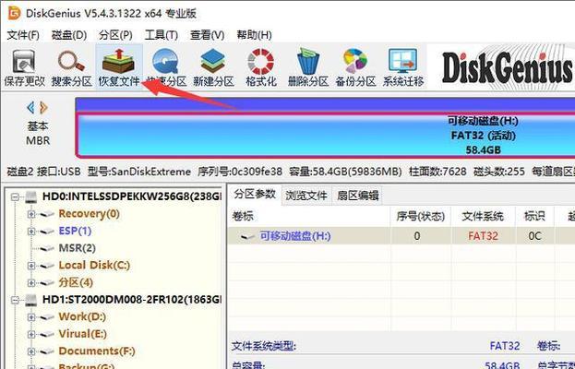Click the 文件系统 column header

(483, 217)
